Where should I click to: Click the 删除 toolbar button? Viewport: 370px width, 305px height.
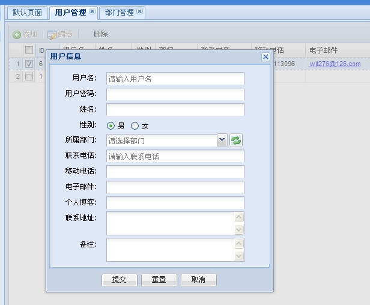(100, 34)
